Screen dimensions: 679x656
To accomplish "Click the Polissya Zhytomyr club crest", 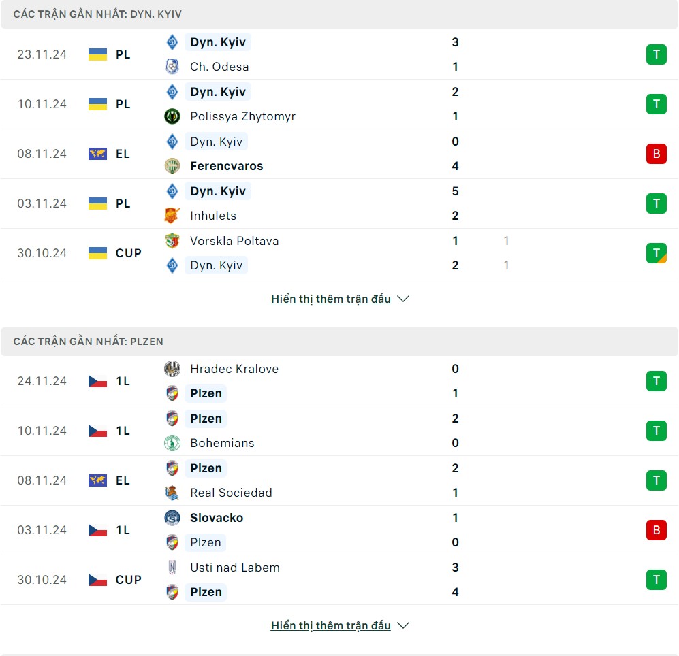I will click(x=172, y=116).
